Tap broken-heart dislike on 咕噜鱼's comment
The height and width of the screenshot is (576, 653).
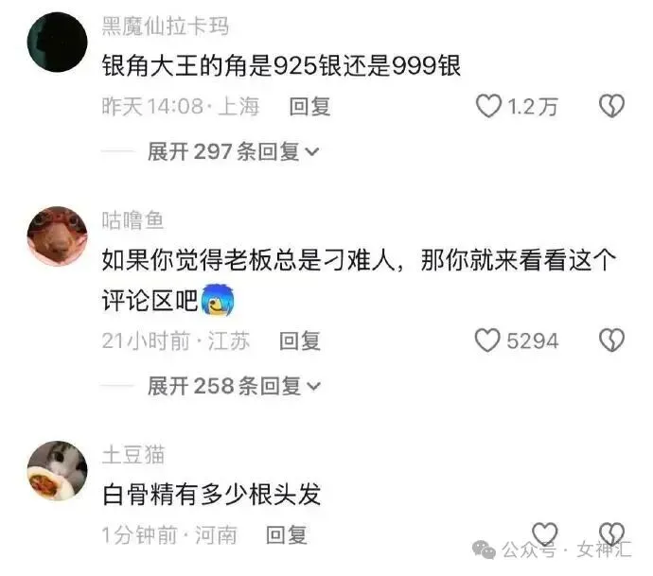click(611, 340)
